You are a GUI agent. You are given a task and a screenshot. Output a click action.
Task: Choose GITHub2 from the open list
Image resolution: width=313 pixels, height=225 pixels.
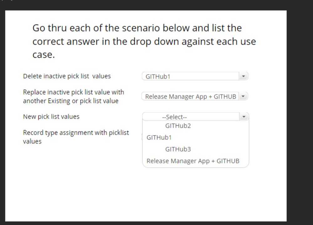point(178,126)
